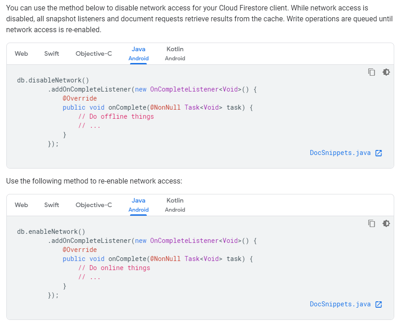The width and height of the screenshot is (401, 324).
Task: Select Objective-C tab in first code block
Action: 94,54
